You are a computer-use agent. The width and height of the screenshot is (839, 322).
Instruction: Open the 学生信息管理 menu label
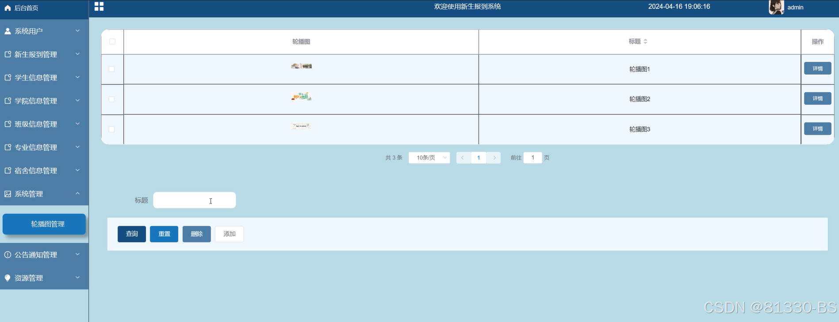pyautogui.click(x=36, y=78)
